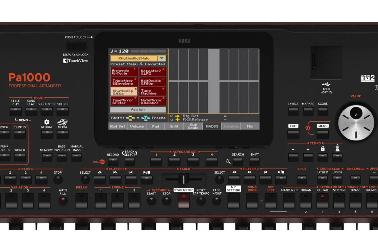This screenshot has height=252, width=378.
Task: Open the Kbd Set tab on screen
Action: (118, 126)
